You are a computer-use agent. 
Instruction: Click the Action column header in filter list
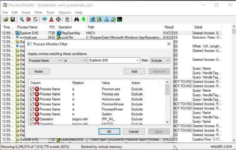tap(144, 83)
